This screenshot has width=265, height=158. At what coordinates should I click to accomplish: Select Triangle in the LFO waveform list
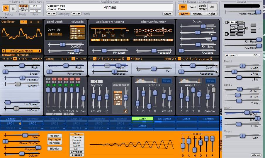click(x=77, y=137)
